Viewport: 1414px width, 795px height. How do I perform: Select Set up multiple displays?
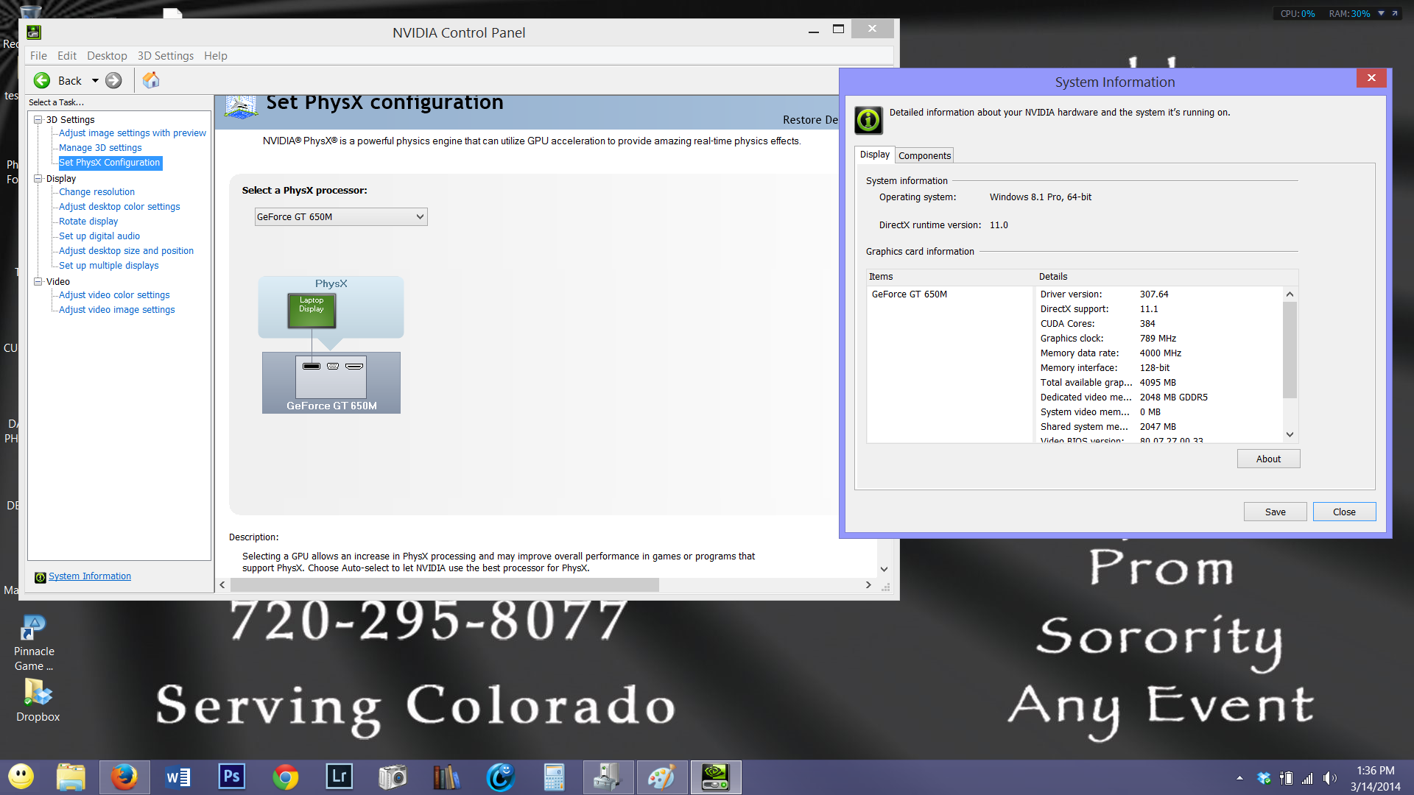point(109,266)
